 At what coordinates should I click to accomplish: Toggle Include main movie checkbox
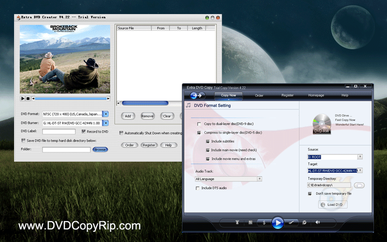(x=208, y=150)
